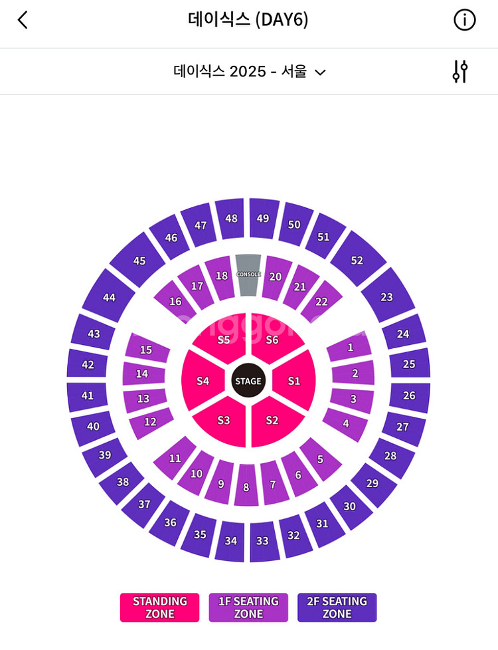Click the STAGE circle in the center

[248, 381]
